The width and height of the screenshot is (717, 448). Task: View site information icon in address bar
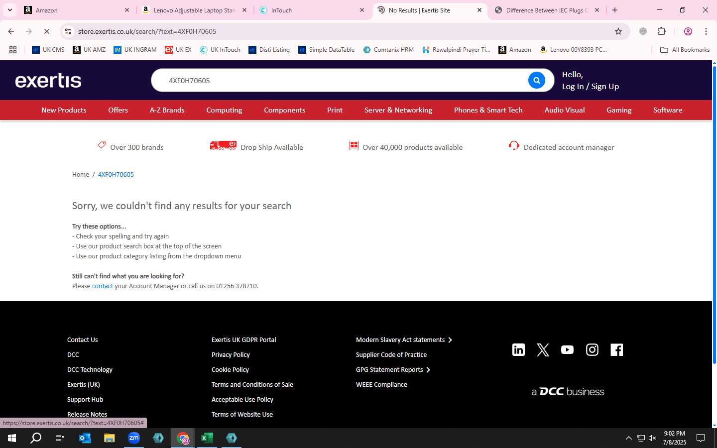(68, 31)
